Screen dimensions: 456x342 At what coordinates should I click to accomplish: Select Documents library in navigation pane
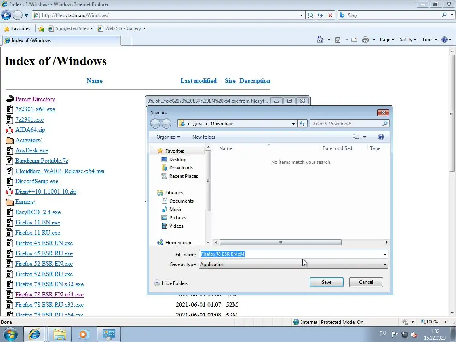(x=181, y=201)
